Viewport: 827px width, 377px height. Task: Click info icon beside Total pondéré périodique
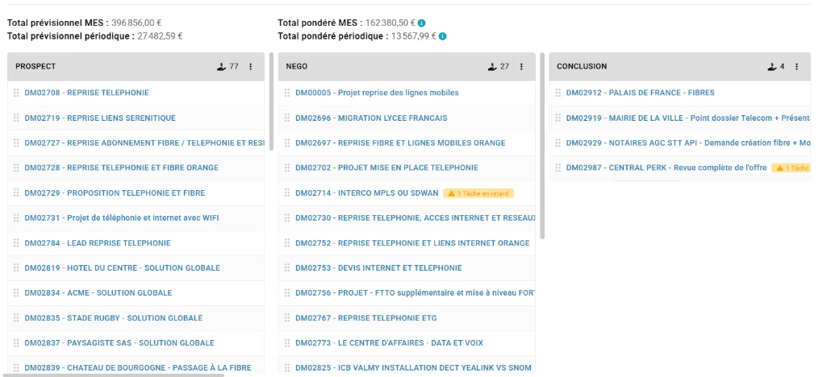click(442, 36)
